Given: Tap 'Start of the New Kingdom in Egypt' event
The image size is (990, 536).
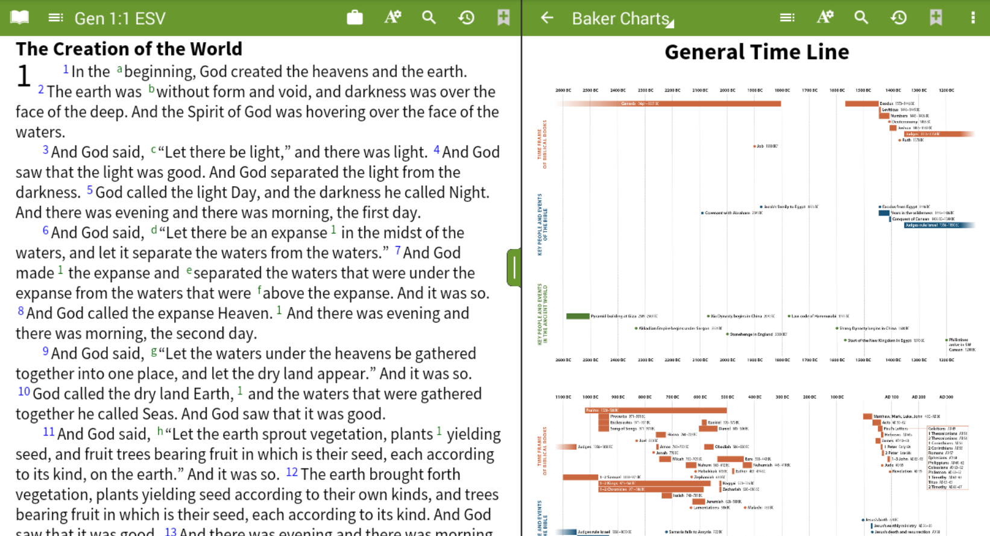Looking at the screenshot, I should tap(884, 341).
